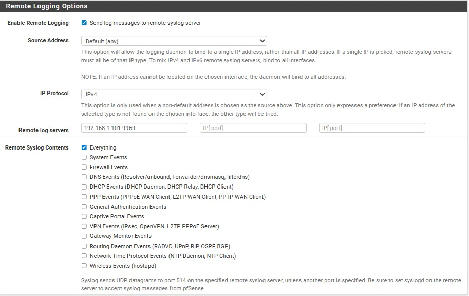Uncheck Send log messages to remote syslog server
469x296 pixels.
[x=84, y=23]
